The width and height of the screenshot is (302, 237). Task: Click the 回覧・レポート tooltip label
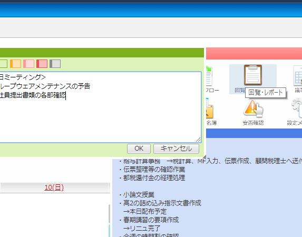(266, 93)
